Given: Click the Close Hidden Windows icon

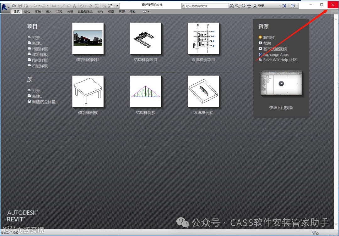Looking at the screenshot, I should [104, 6].
